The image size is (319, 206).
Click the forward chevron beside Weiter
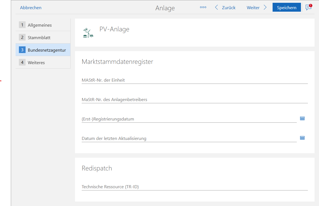265,7
